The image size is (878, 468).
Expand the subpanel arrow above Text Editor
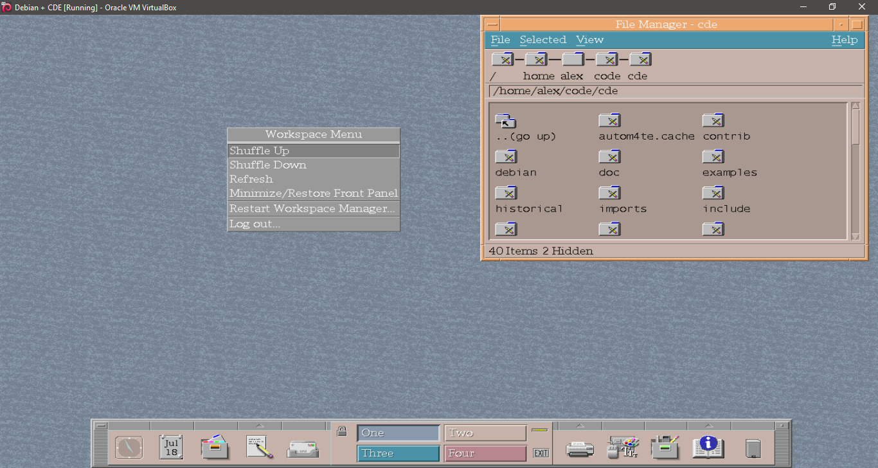(259, 426)
